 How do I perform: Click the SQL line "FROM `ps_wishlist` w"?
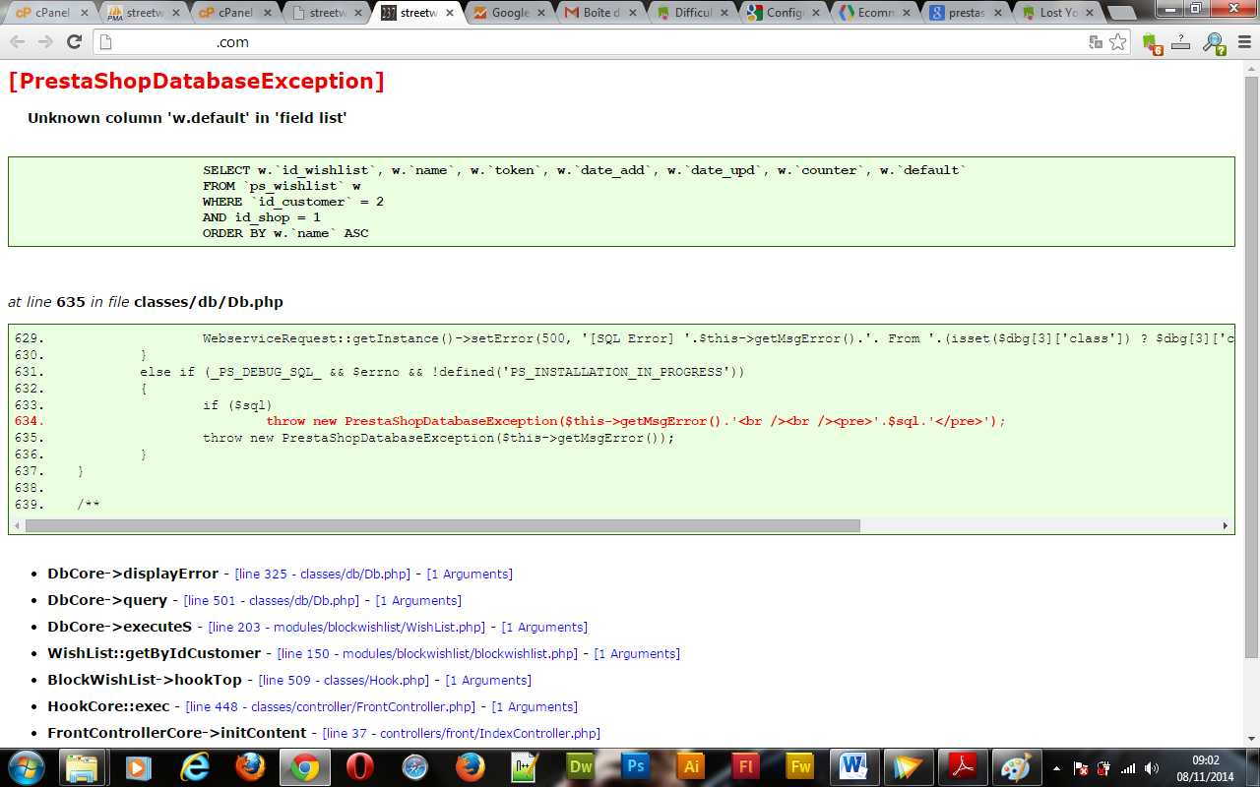coord(282,186)
